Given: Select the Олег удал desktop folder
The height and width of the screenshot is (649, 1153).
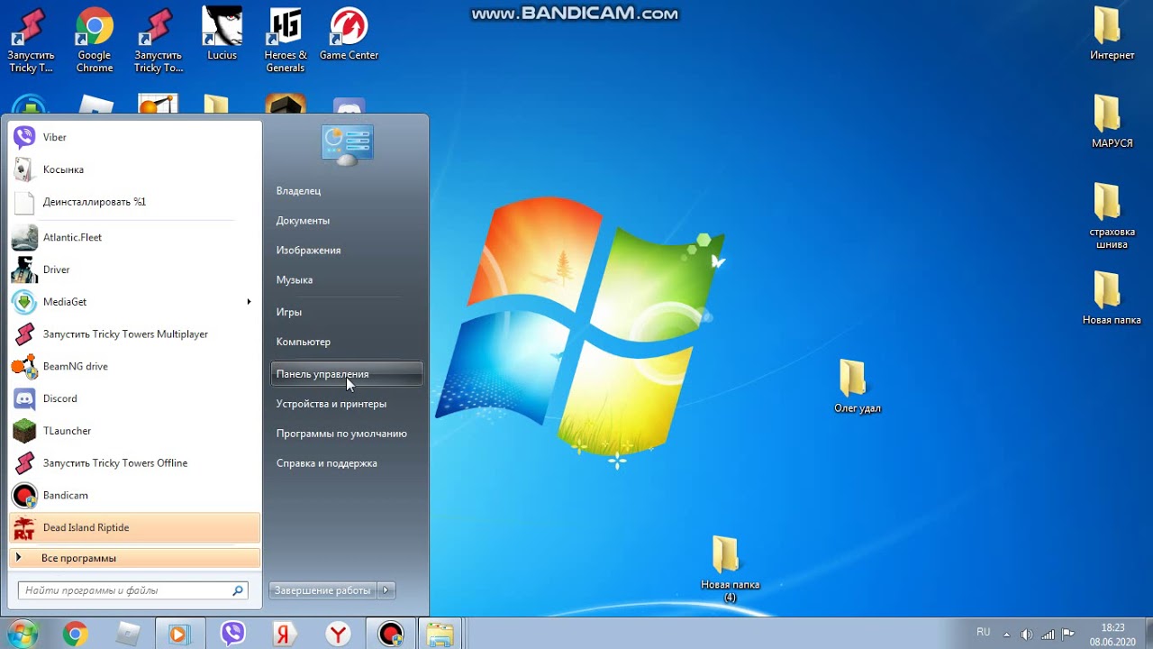Looking at the screenshot, I should (x=857, y=387).
